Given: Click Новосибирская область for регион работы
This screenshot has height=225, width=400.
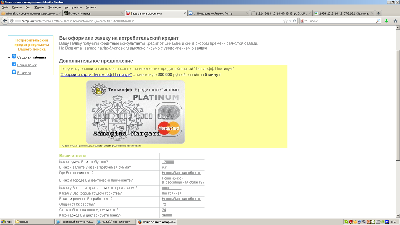Looking at the screenshot, I should tap(181, 199).
